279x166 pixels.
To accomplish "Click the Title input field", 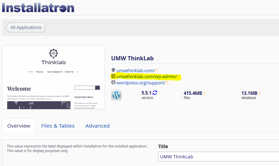I will [x=219, y=157].
